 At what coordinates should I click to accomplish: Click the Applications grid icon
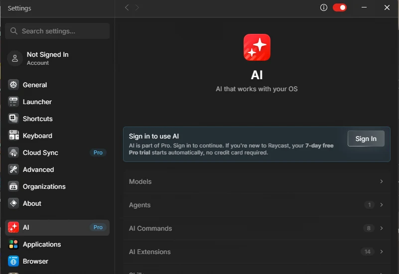pyautogui.click(x=13, y=244)
